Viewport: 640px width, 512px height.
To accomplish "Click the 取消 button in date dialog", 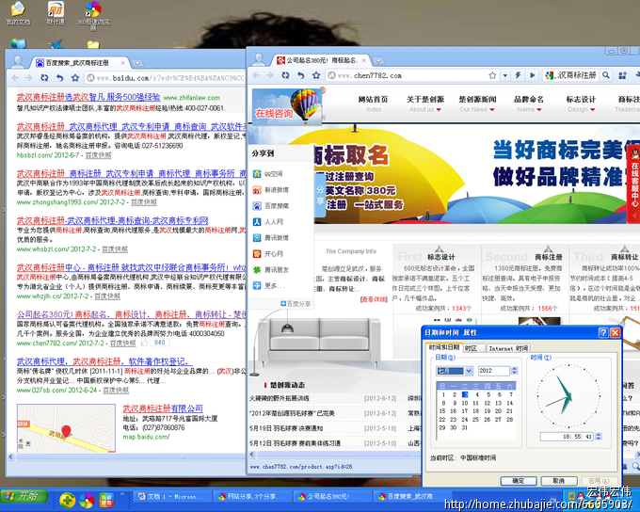I will [557, 481].
